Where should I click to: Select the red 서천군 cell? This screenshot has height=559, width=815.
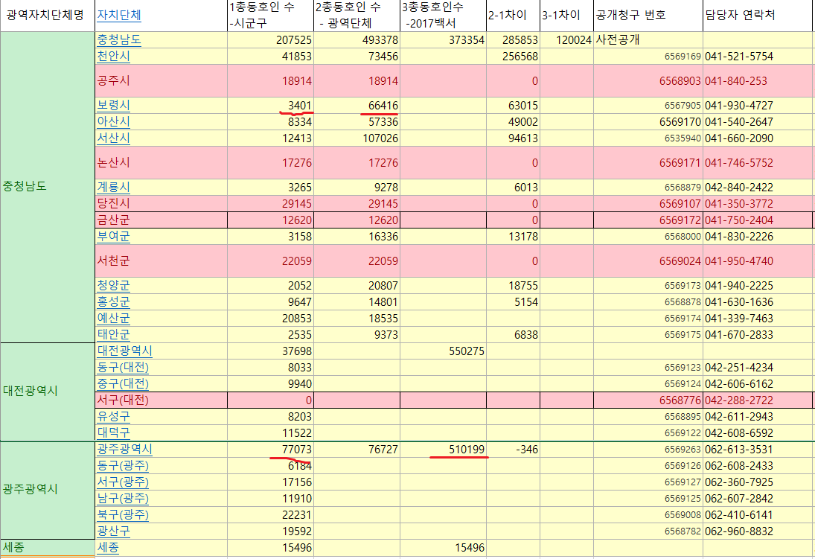click(x=161, y=261)
